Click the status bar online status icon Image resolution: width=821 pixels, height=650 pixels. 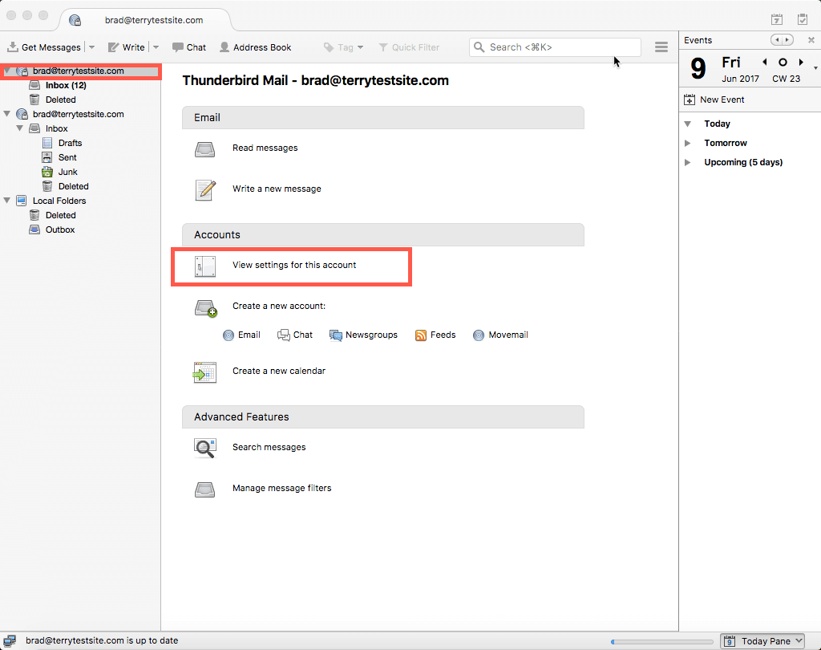click(10, 640)
